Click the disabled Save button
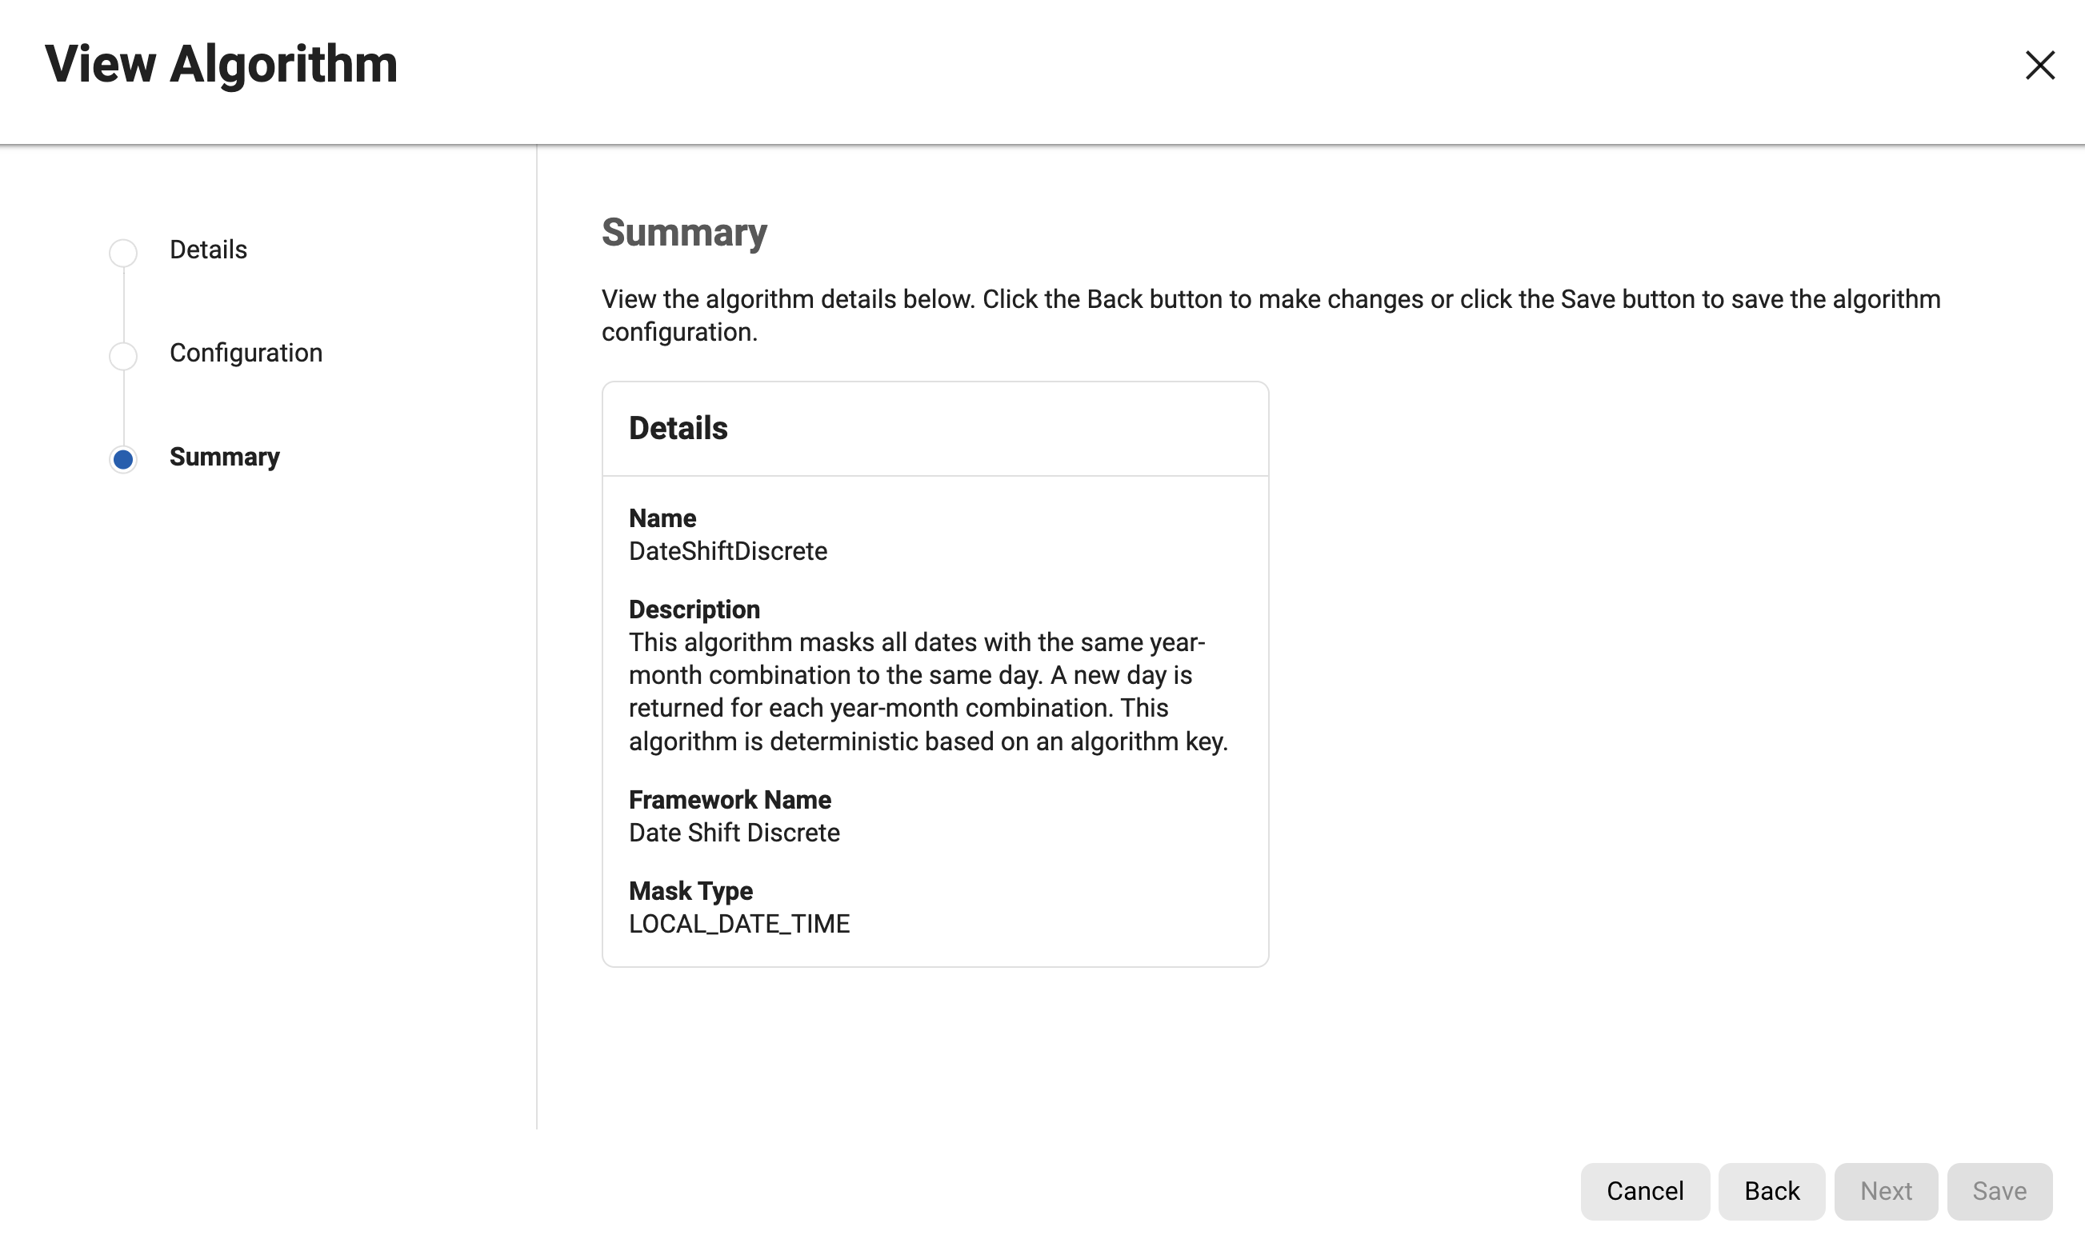2085x1243 pixels. pos(1999,1190)
